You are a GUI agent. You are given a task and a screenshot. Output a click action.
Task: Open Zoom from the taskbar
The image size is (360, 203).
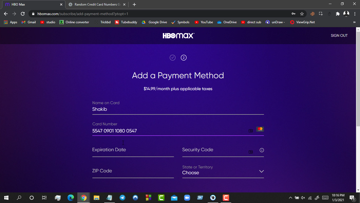[x=187, y=198]
